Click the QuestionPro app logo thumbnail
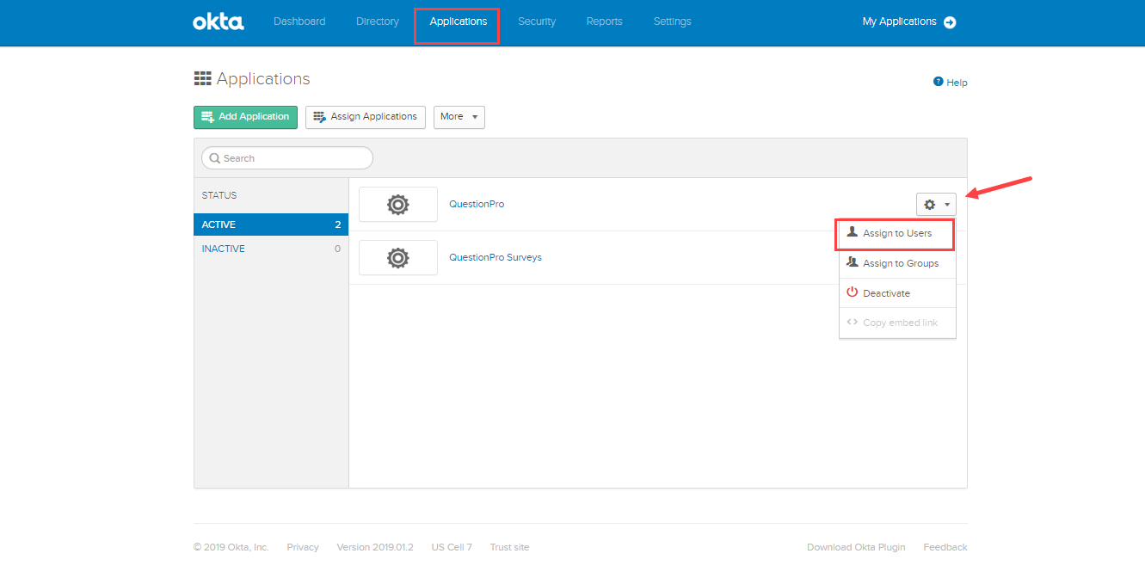Screen dimensions: 1145x572 [398, 205]
